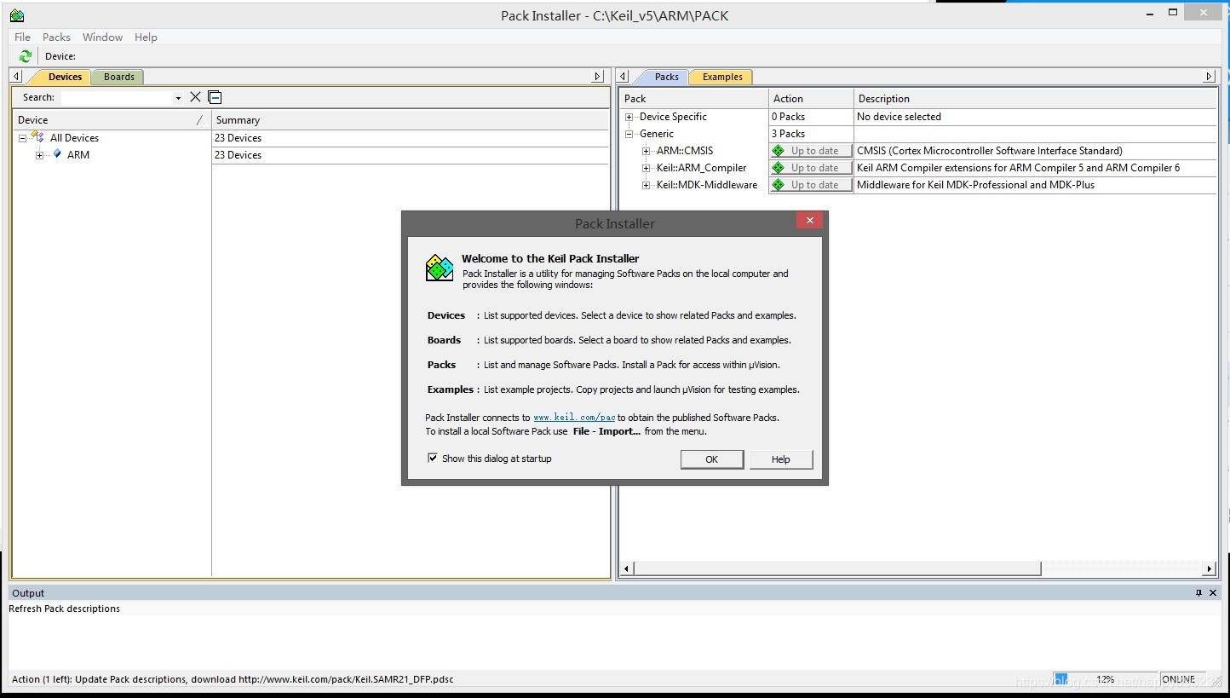Click the scrollbar left arrow in packs pane

point(626,568)
